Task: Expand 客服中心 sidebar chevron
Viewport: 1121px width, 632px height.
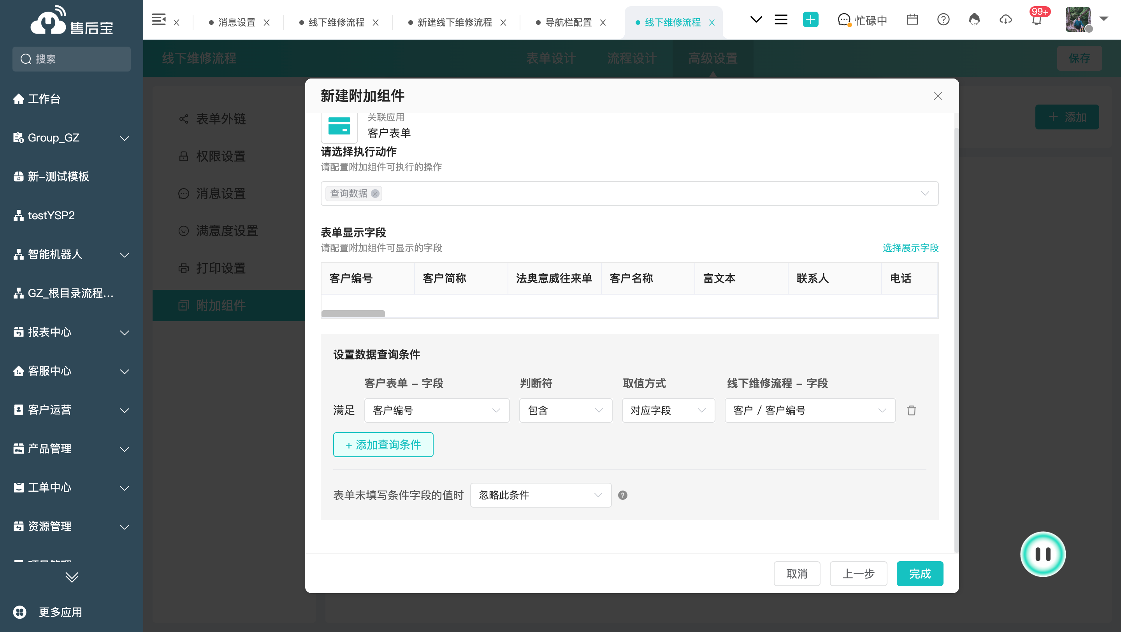Action: tap(125, 371)
